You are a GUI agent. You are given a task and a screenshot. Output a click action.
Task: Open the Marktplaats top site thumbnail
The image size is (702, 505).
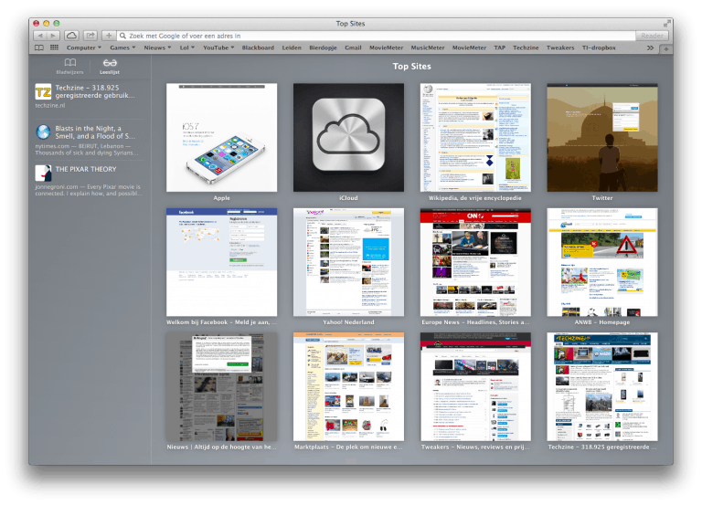(348, 387)
